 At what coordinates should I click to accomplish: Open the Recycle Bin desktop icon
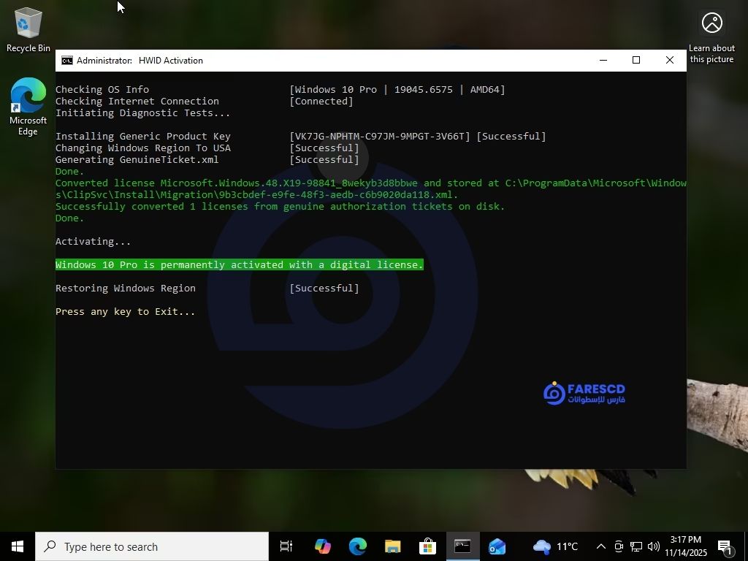pyautogui.click(x=28, y=29)
